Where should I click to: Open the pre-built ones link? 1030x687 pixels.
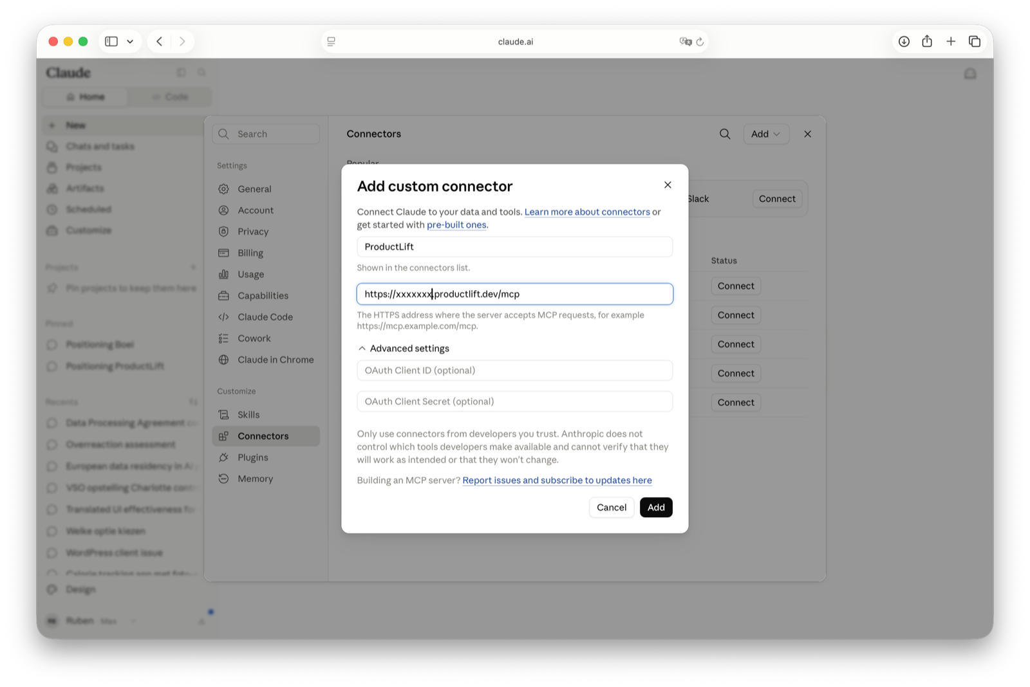pyautogui.click(x=456, y=225)
